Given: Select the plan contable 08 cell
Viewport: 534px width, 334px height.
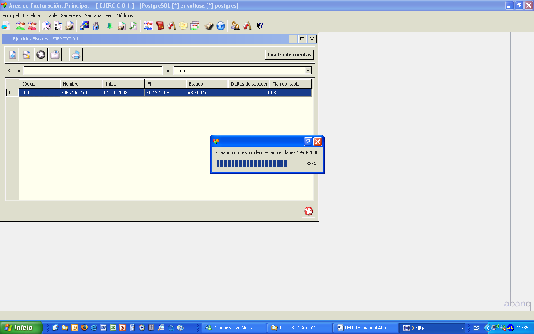Looking at the screenshot, I should pos(291,93).
